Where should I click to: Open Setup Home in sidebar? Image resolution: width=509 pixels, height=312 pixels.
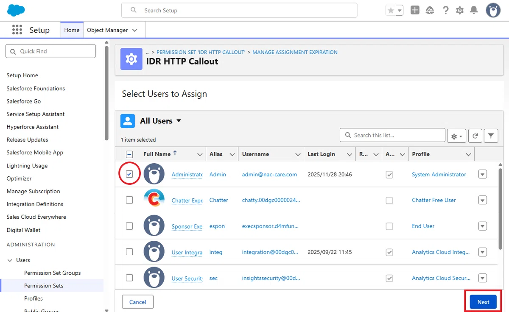pos(22,75)
